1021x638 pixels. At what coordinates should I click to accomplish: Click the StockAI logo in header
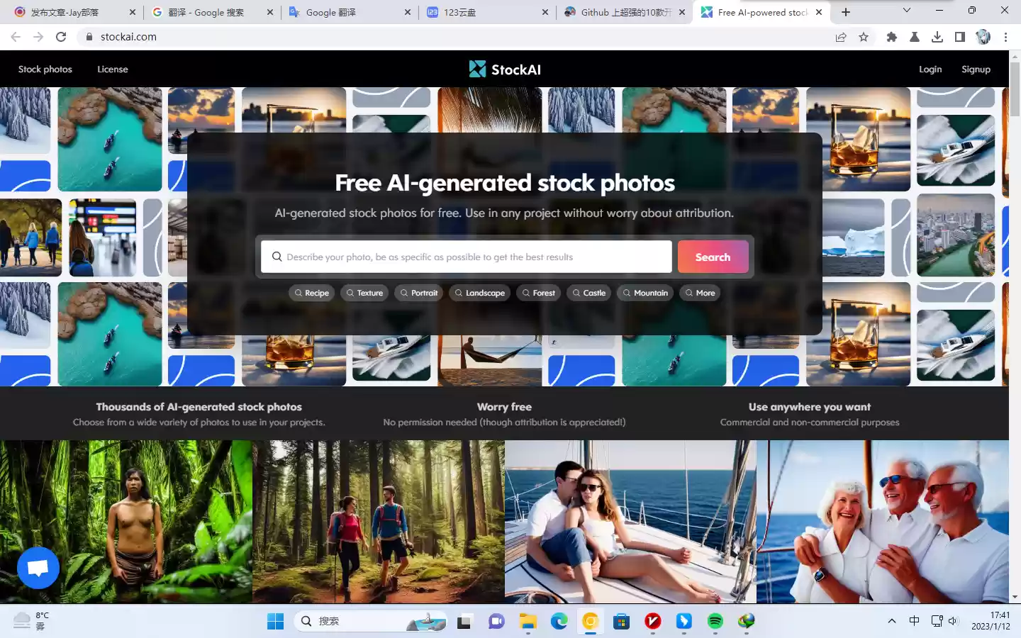pyautogui.click(x=504, y=69)
